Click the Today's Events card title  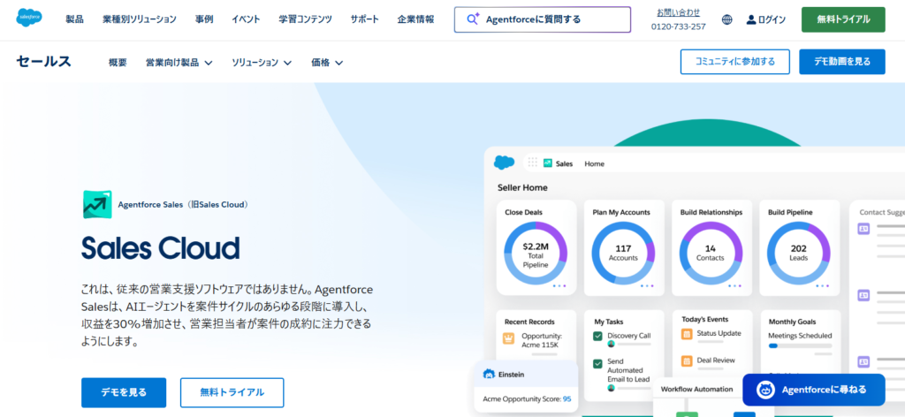coord(704,319)
